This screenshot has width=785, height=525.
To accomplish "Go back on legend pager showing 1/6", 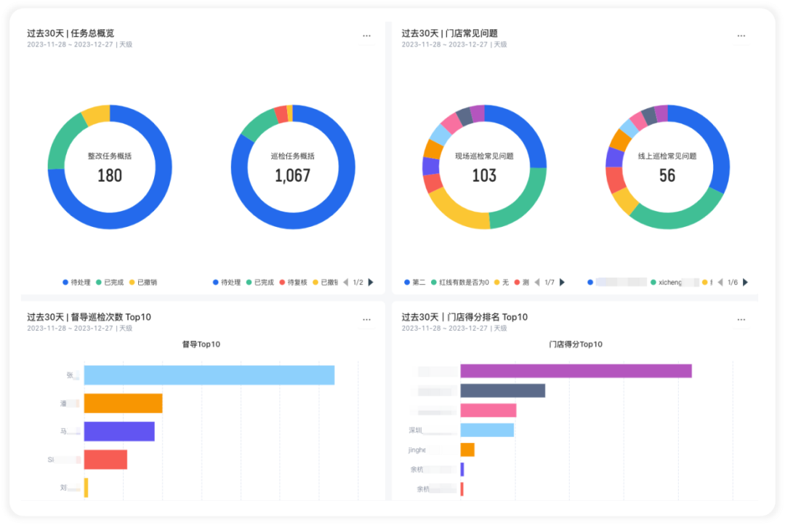I will point(720,283).
